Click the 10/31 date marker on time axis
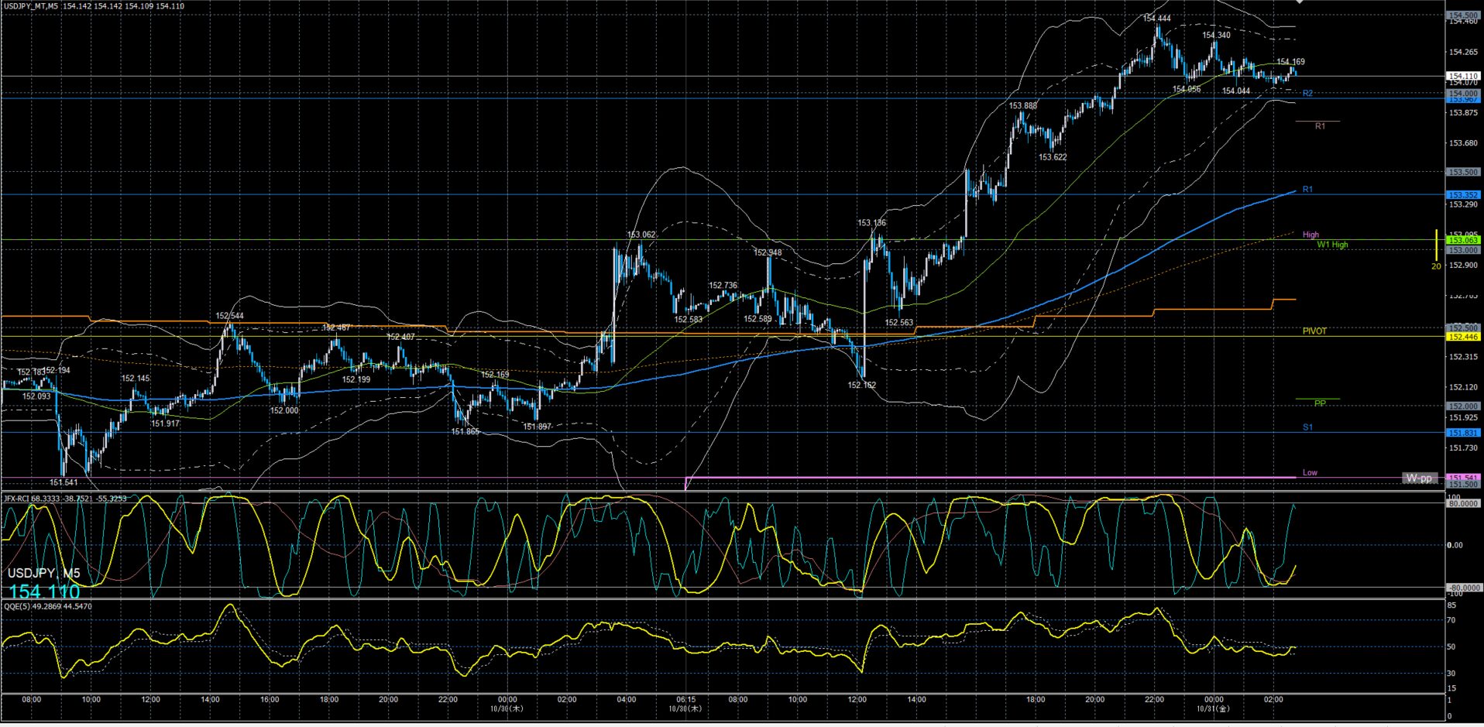The height and width of the screenshot is (727, 1484). click(1213, 708)
